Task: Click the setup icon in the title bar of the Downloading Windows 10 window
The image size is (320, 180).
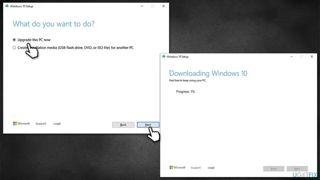Action: tap(164, 56)
